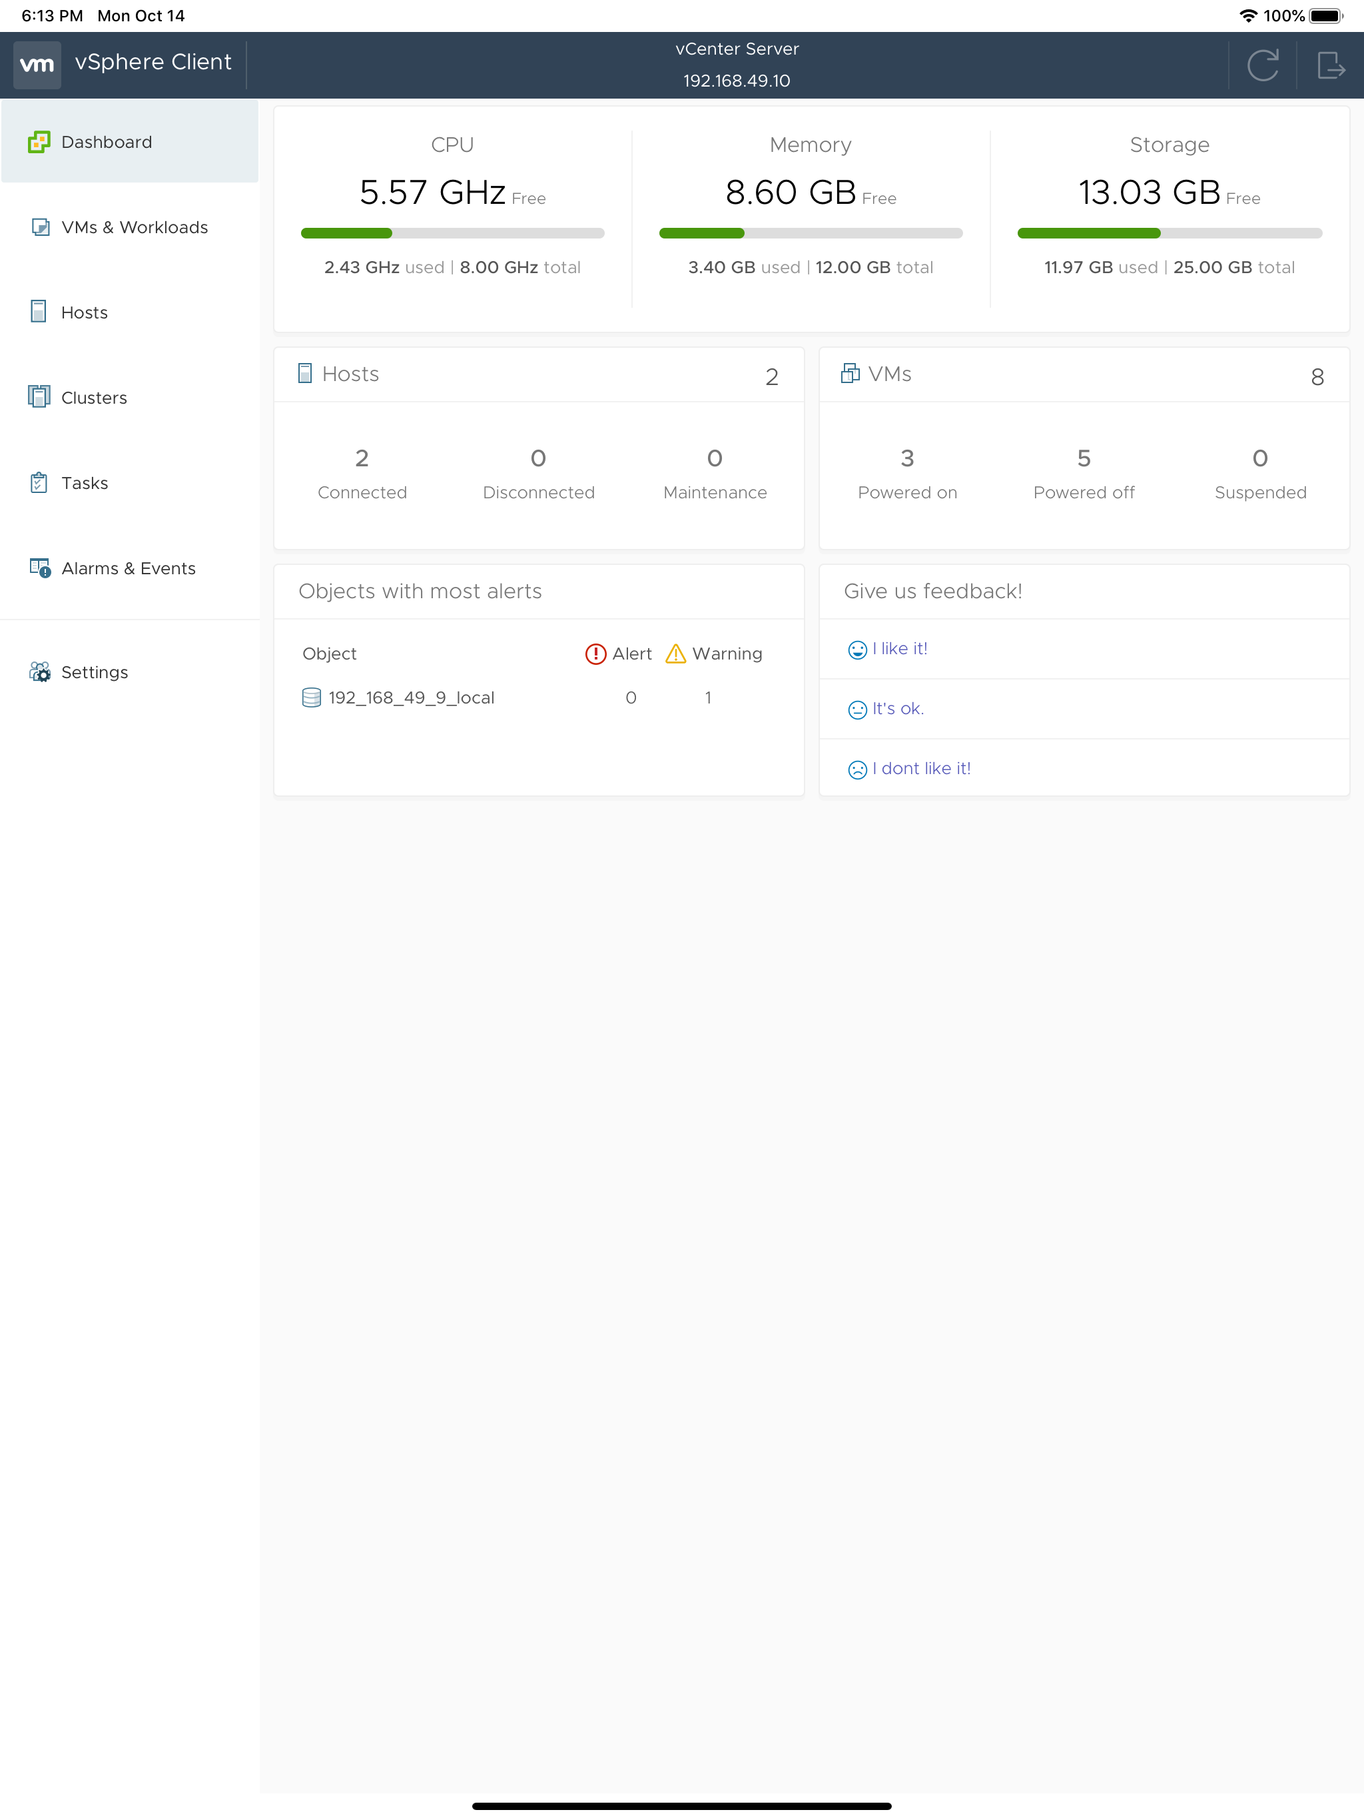Click the Clusters icon in the sidebar

39,396
